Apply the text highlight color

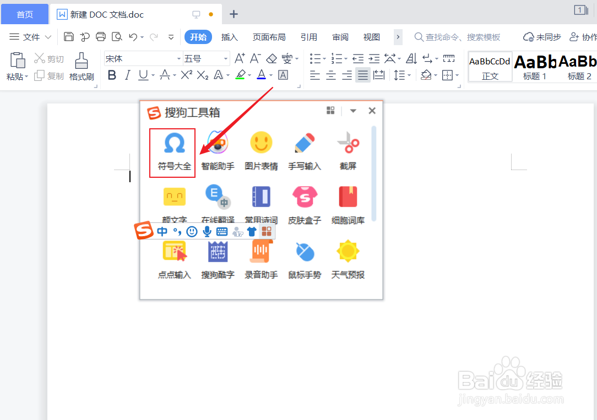click(240, 74)
